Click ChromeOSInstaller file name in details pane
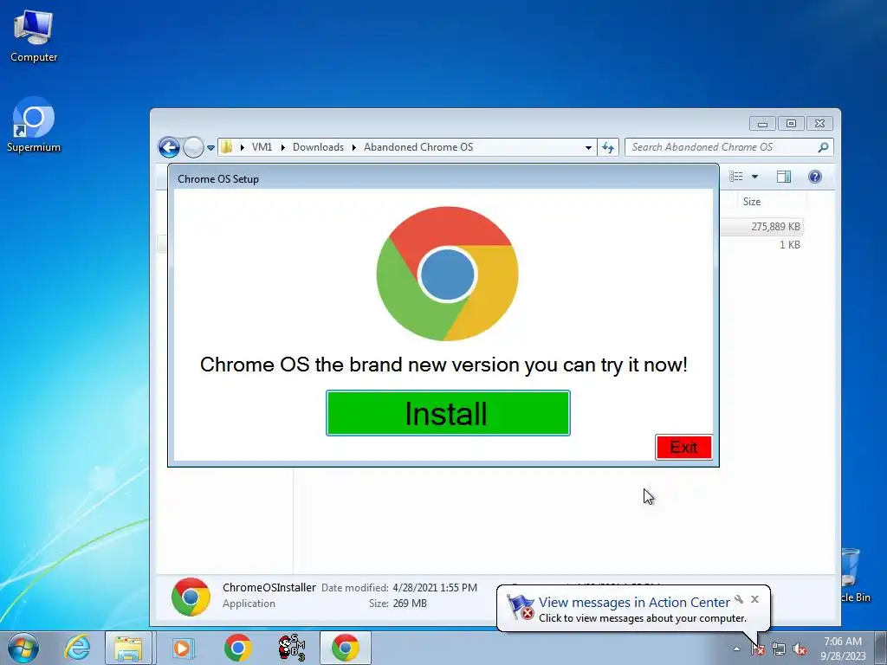887x665 pixels. click(269, 587)
